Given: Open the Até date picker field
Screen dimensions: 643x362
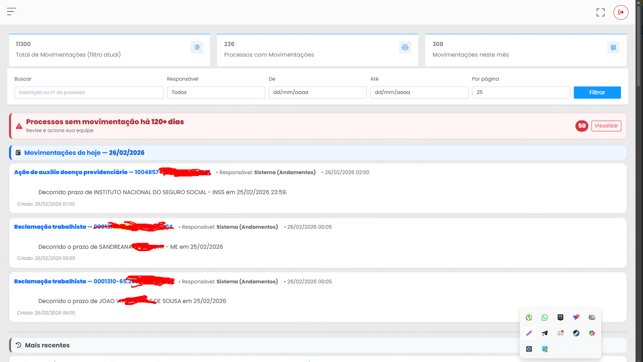Looking at the screenshot, I should [x=419, y=92].
